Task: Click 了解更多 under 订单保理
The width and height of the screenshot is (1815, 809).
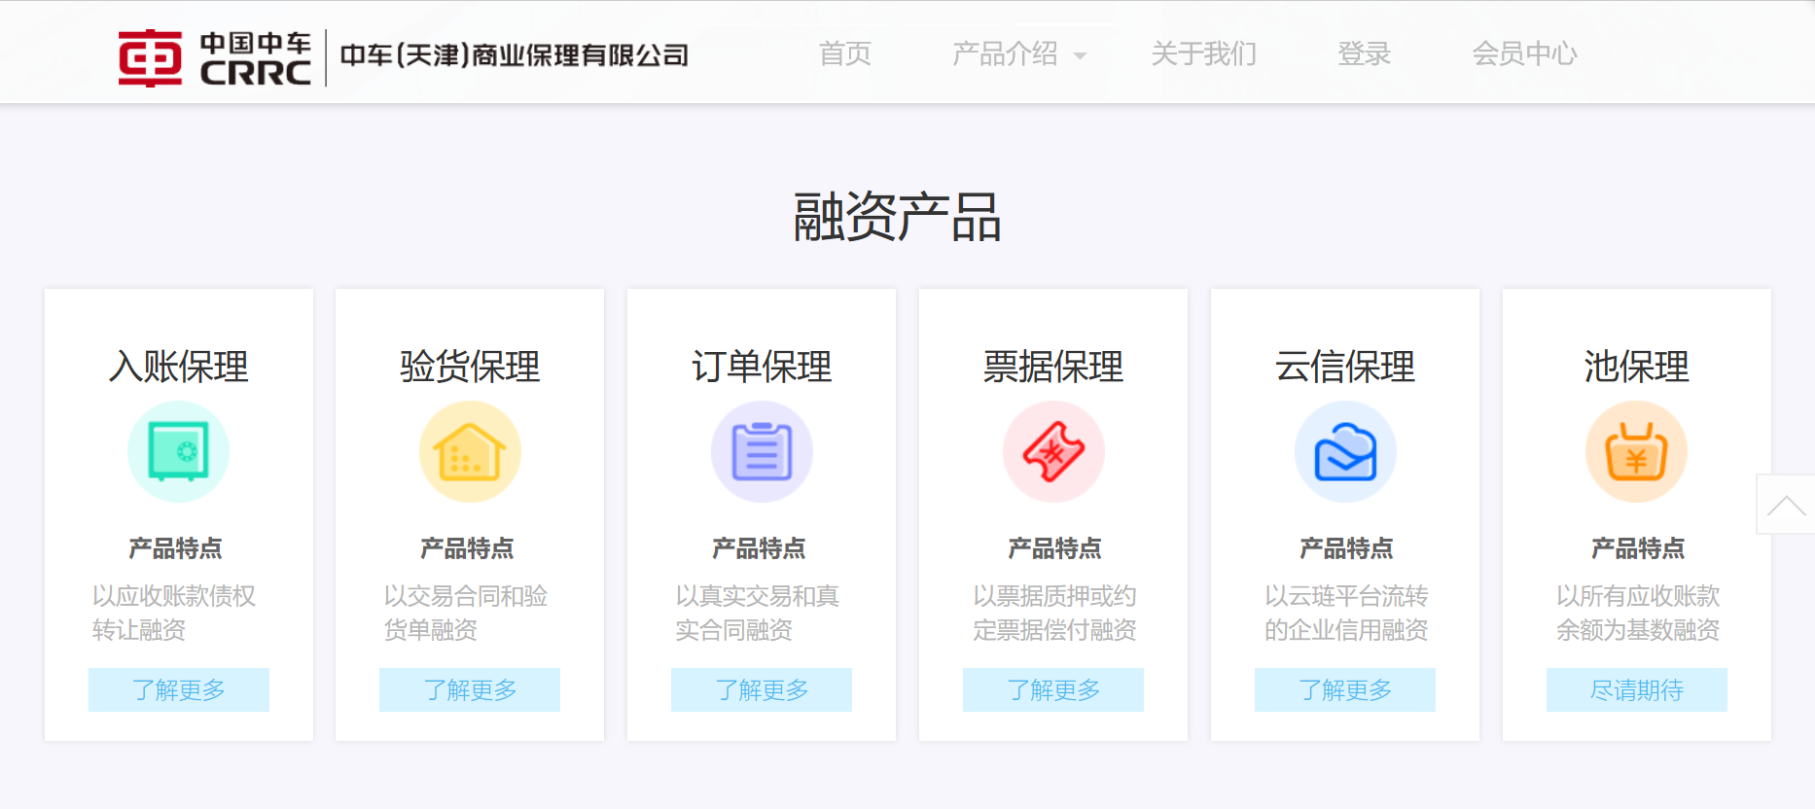Action: pos(762,689)
